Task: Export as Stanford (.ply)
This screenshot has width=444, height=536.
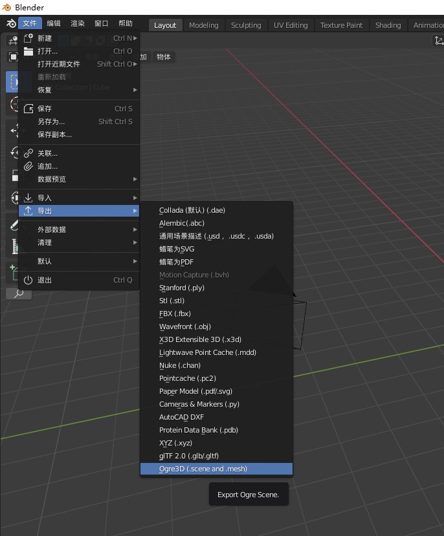Action: point(217,288)
